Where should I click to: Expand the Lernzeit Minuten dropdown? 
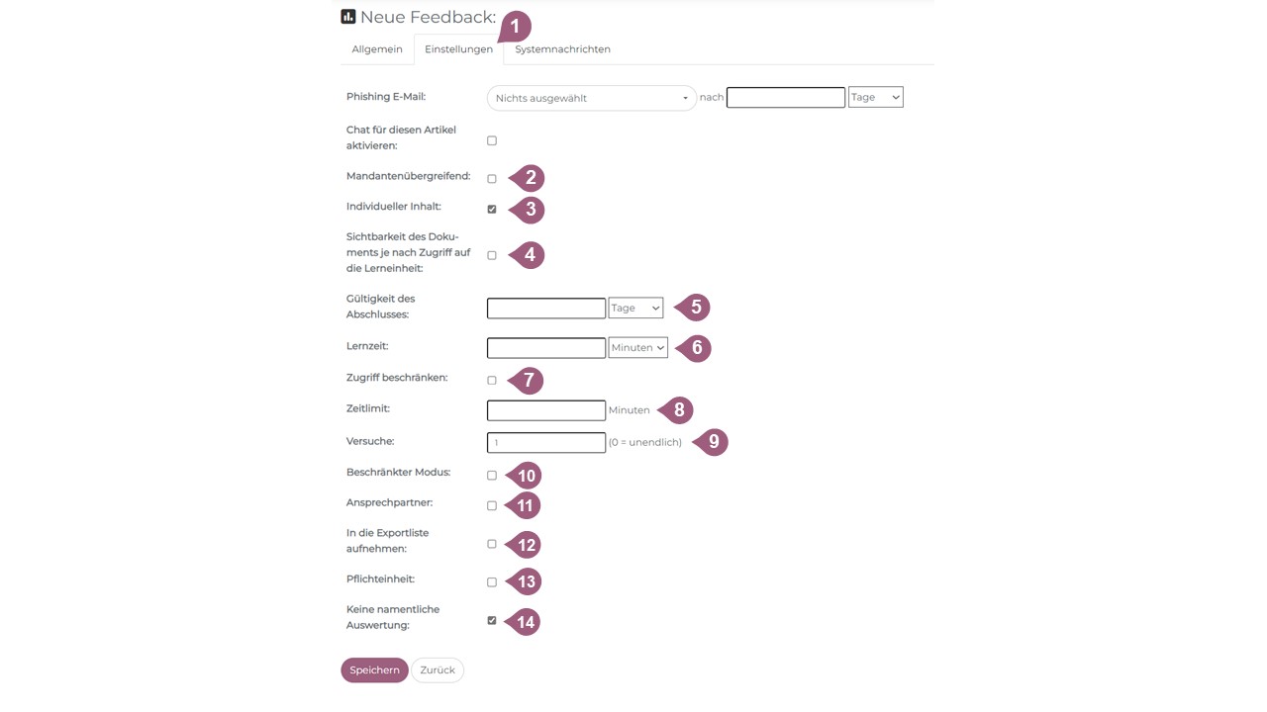click(638, 347)
